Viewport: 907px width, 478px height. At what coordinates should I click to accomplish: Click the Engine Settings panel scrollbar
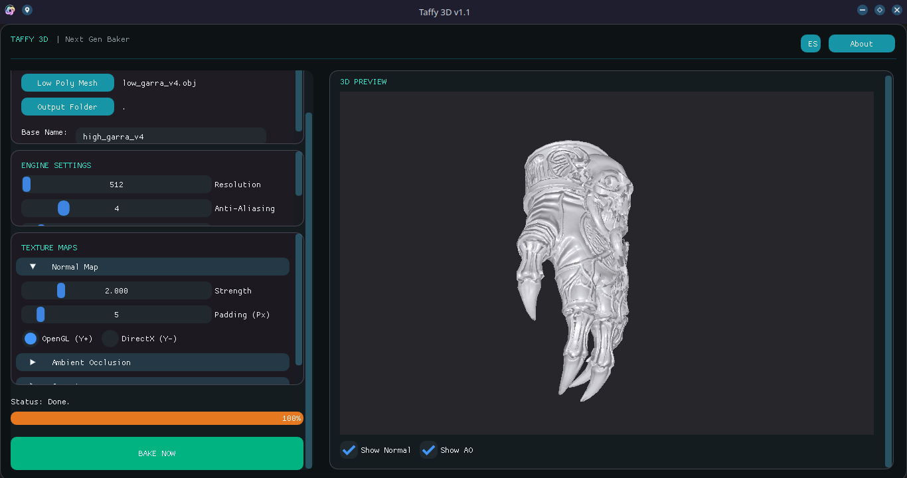[299, 173]
